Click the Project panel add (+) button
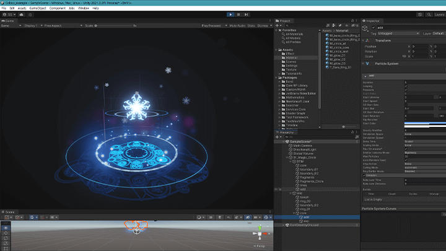This screenshot has width=446, height=251. tap(278, 25)
